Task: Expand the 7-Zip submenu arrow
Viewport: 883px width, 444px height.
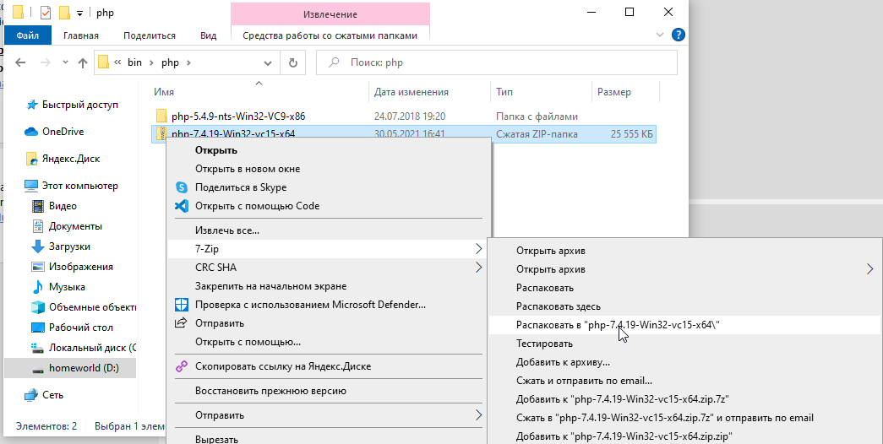Action: 478,249
